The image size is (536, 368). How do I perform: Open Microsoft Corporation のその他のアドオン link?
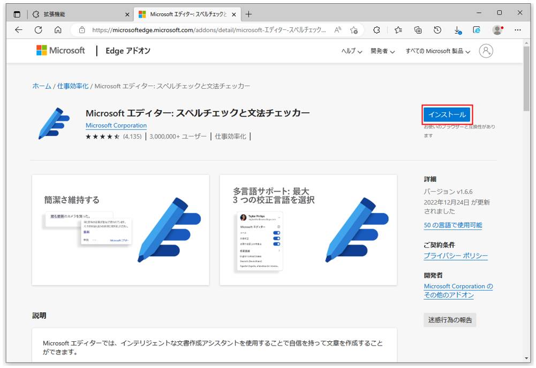click(x=458, y=290)
